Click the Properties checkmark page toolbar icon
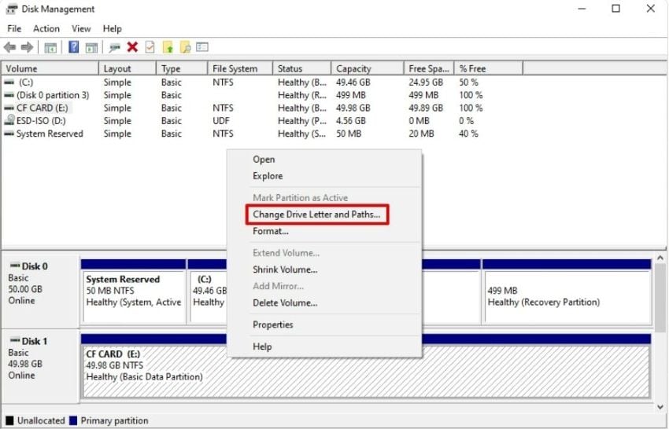Image resolution: width=669 pixels, height=429 pixels. click(150, 47)
